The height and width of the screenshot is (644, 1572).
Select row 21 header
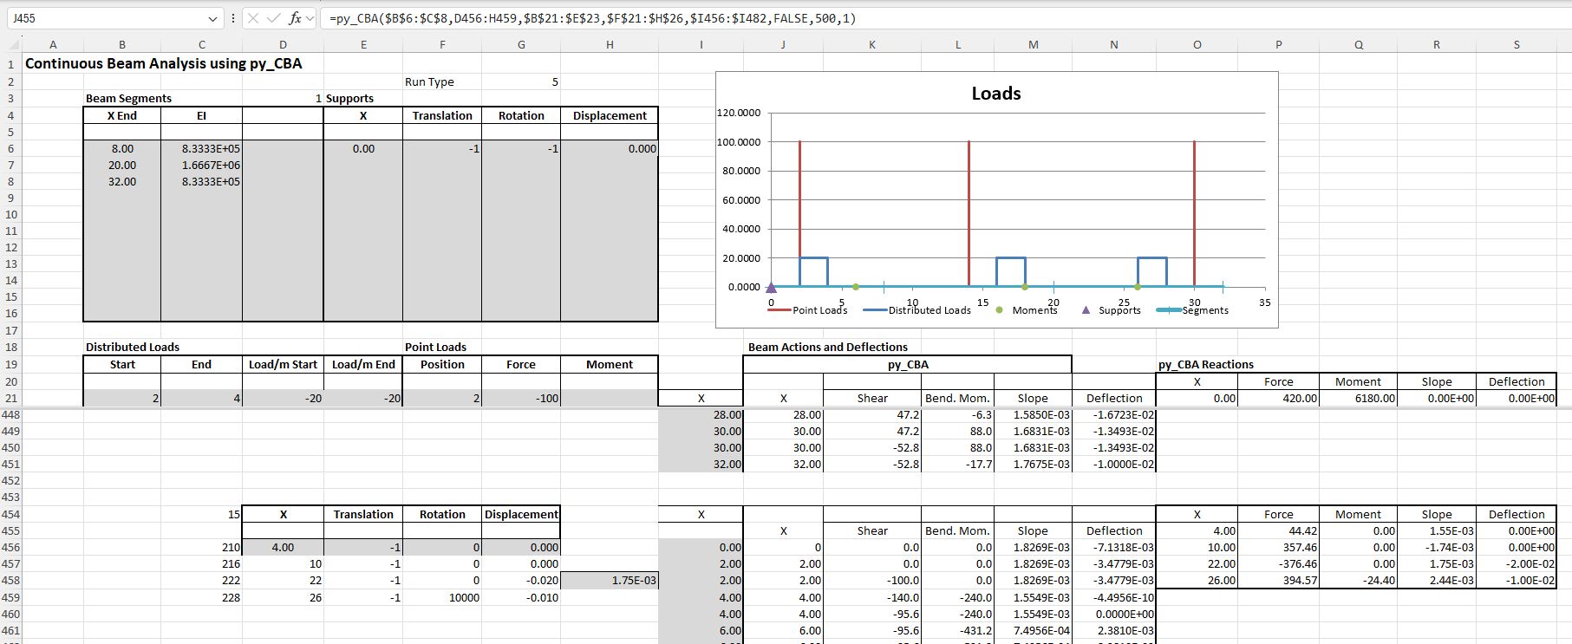coord(11,398)
